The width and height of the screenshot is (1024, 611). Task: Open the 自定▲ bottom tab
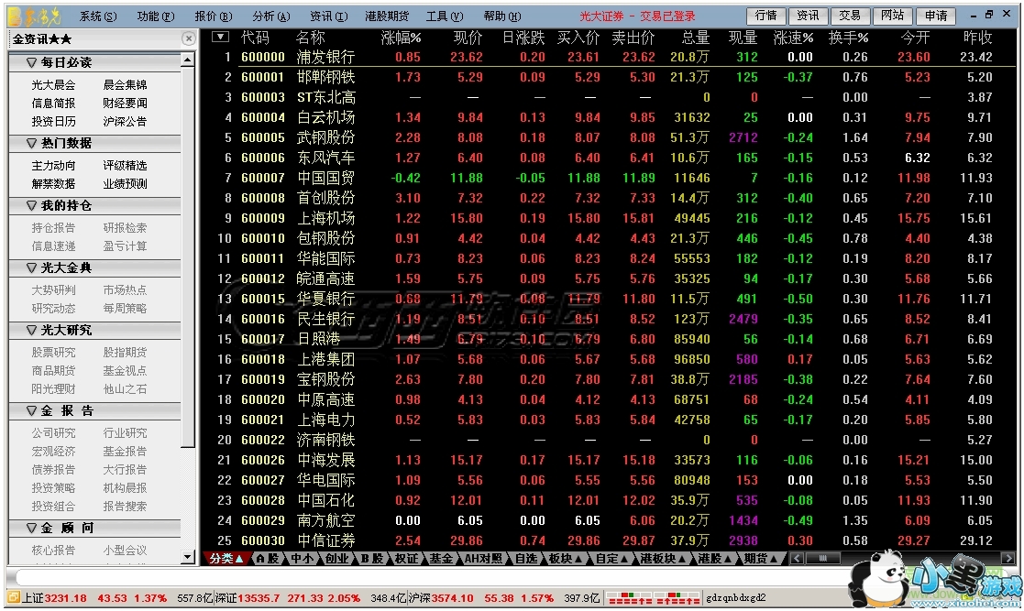coord(611,559)
